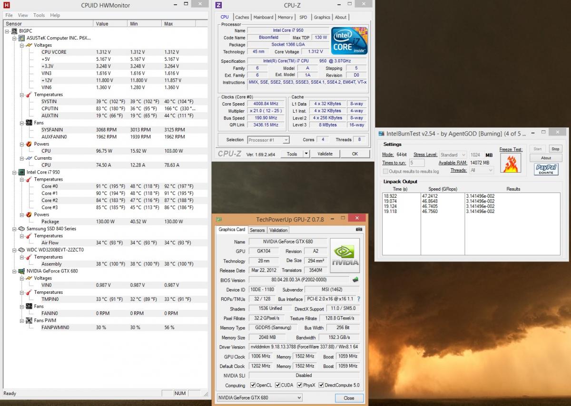Click the Voltages icon under NVIDIA GeForce GTX 680

click(29, 278)
